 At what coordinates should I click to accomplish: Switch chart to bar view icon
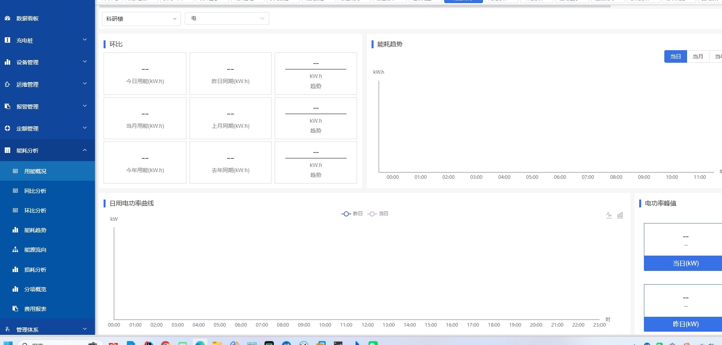click(620, 215)
